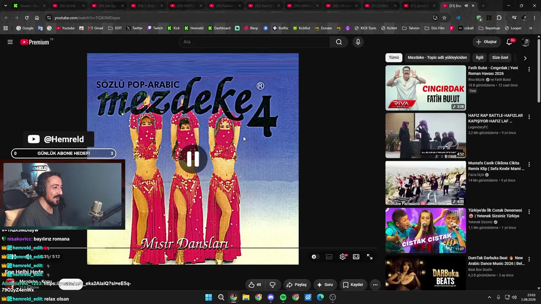Screen dimensions: 541x304
Task: Open File Explorer from the taskbar
Action: tap(246, 297)
